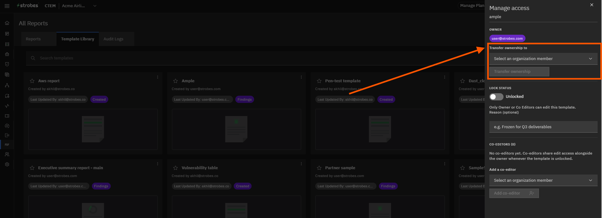Close the Manage access panel
Image resolution: width=602 pixels, height=218 pixels.
592,5
